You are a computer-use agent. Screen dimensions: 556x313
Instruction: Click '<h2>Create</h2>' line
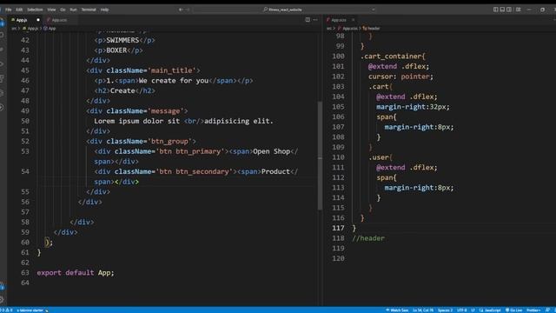[125, 90]
